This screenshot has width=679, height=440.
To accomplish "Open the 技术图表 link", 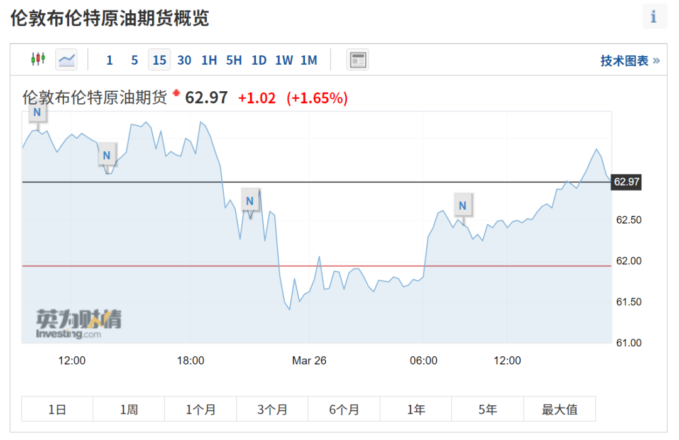I will pos(629,60).
